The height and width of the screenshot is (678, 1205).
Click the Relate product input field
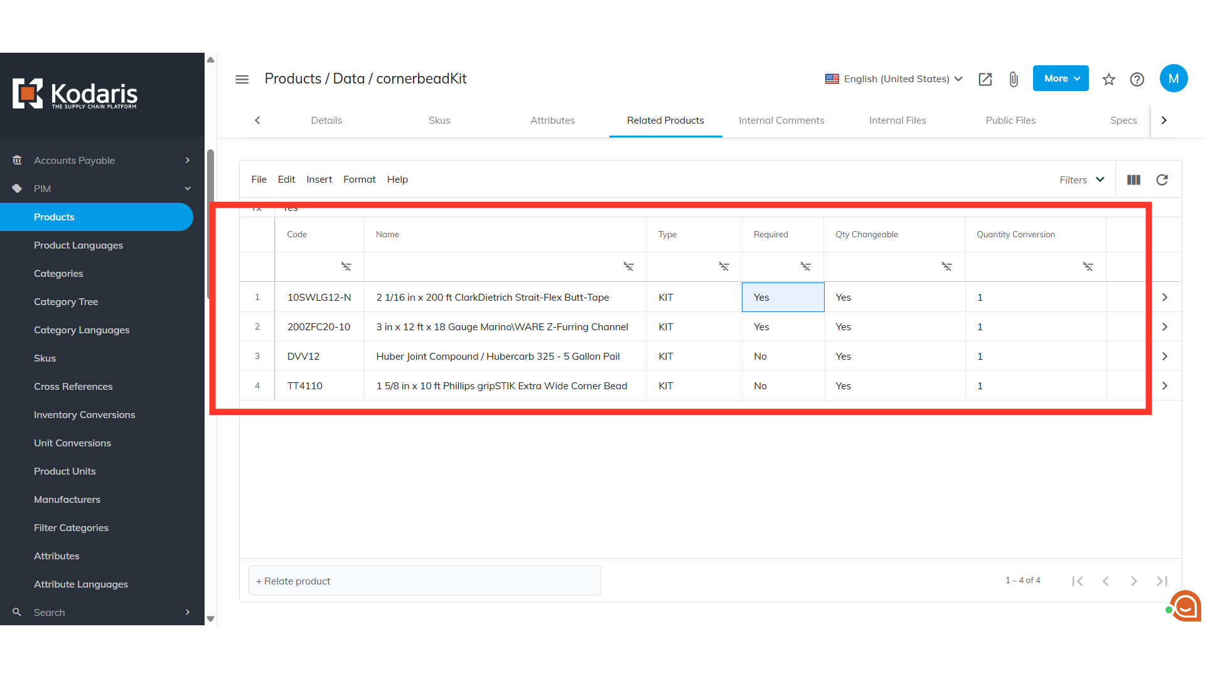425,581
